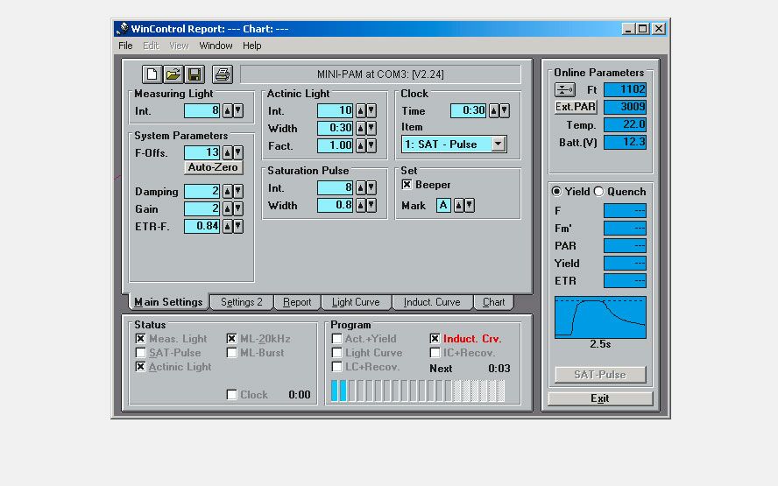Toggle the ML-20kHz checkbox
Viewport: 778px width, 486px height.
231,339
